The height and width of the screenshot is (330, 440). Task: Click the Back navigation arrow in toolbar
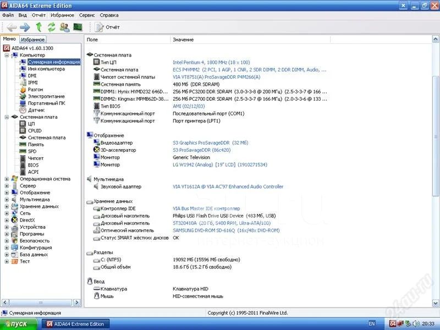(x=12, y=27)
